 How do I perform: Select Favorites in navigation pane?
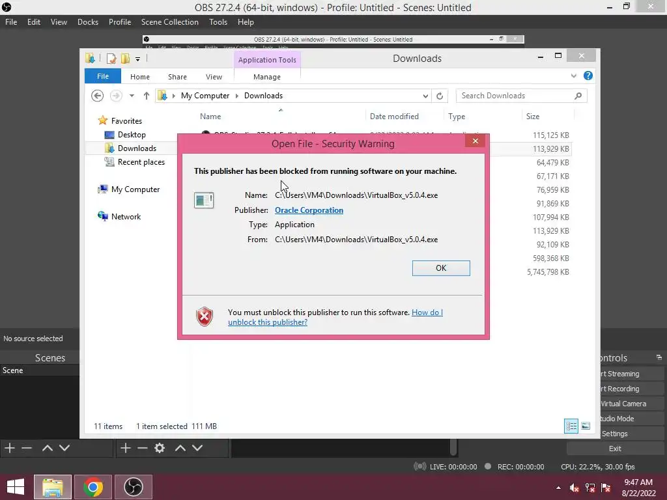tap(126, 120)
